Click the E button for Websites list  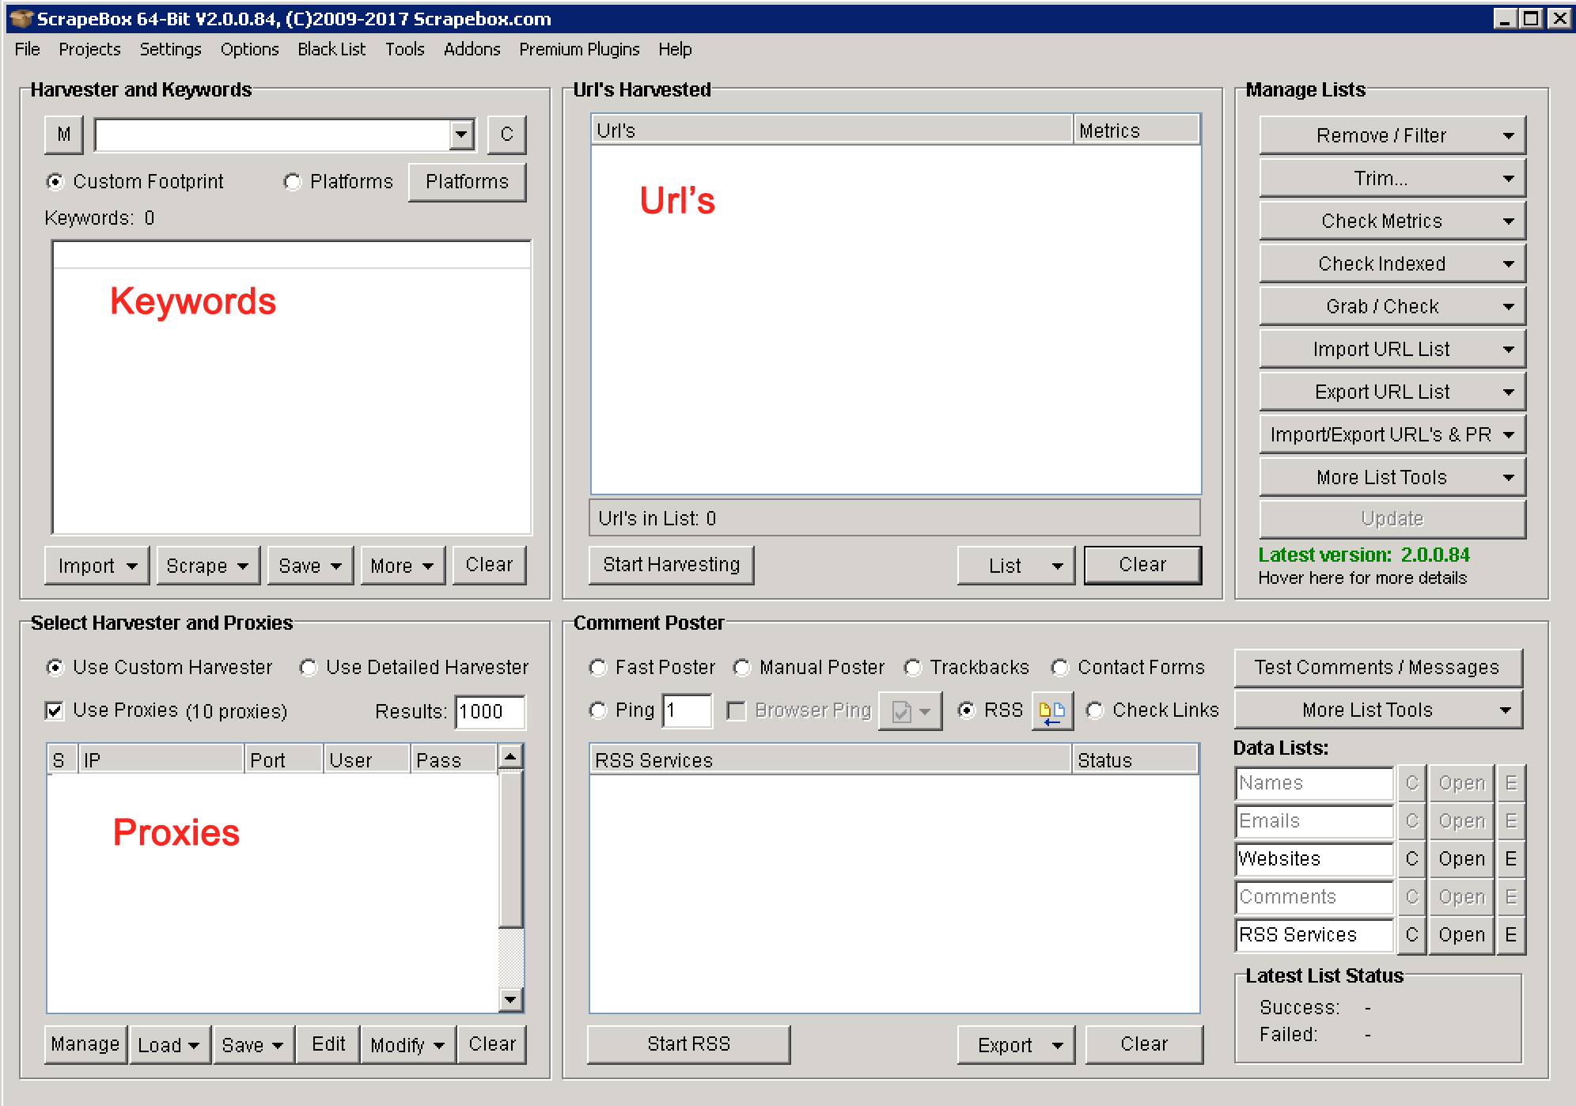(1510, 859)
